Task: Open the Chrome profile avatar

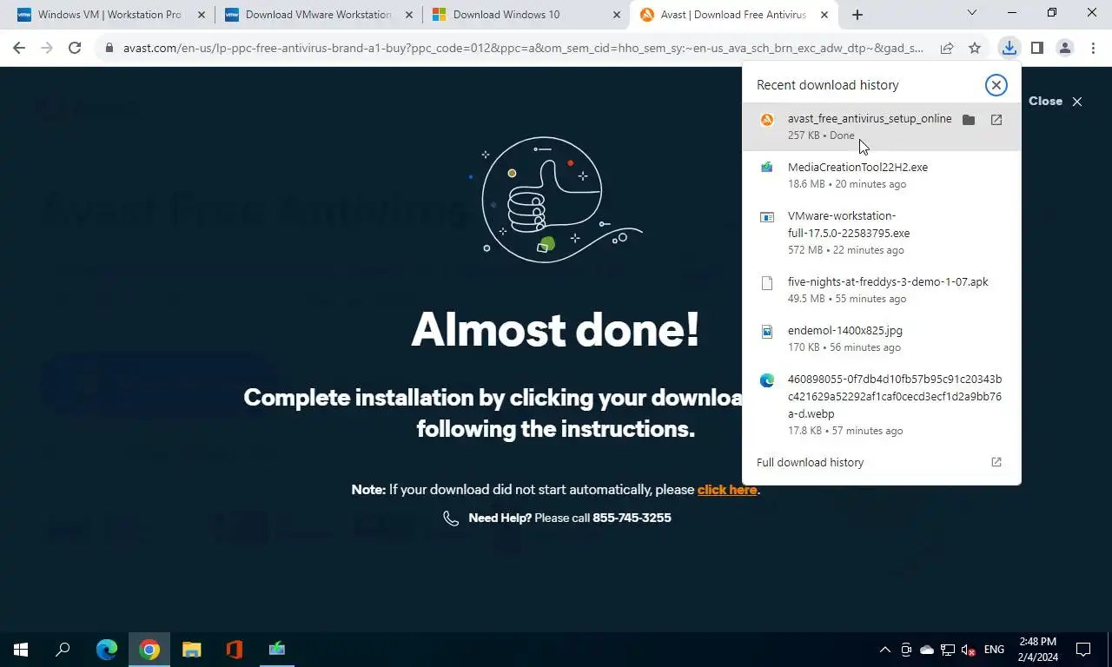Action: tap(1064, 49)
